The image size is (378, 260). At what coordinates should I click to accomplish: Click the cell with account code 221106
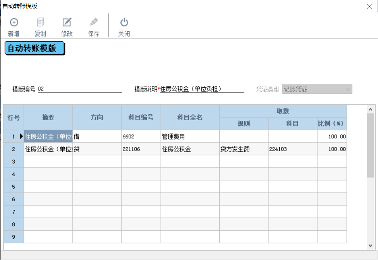pos(141,149)
